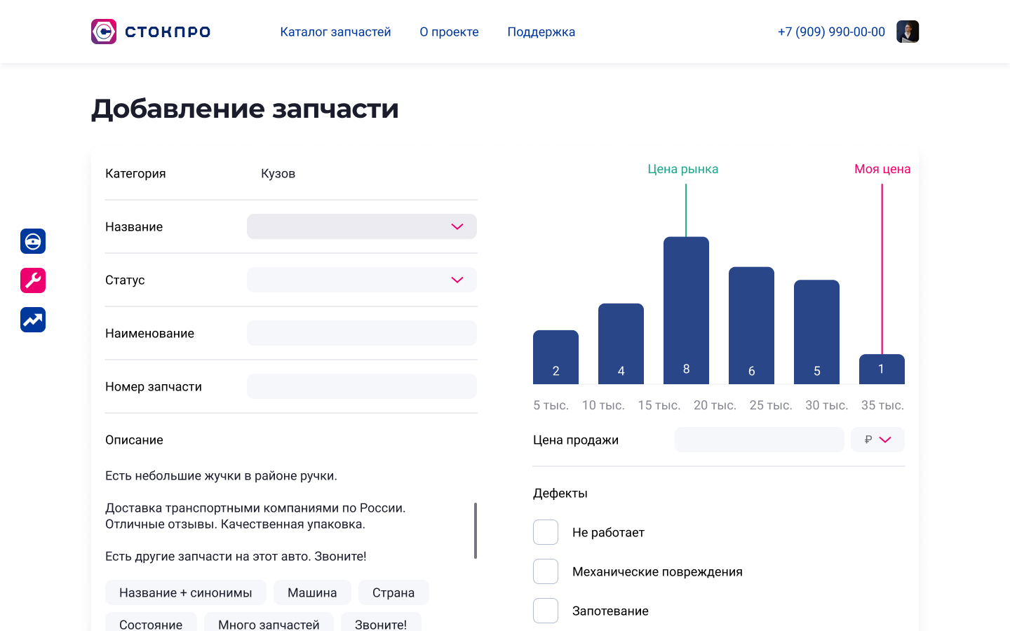The height and width of the screenshot is (631, 1010).
Task: Select the chart bar with value 8
Action: click(686, 311)
